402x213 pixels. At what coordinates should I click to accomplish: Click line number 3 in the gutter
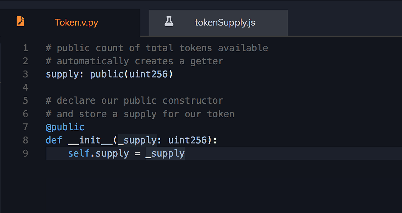25,74
